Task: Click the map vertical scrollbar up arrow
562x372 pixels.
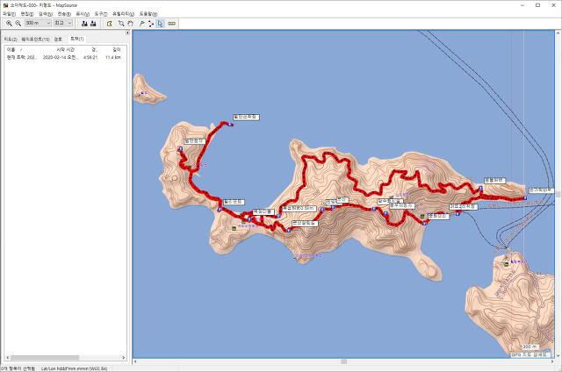Action: (558, 33)
